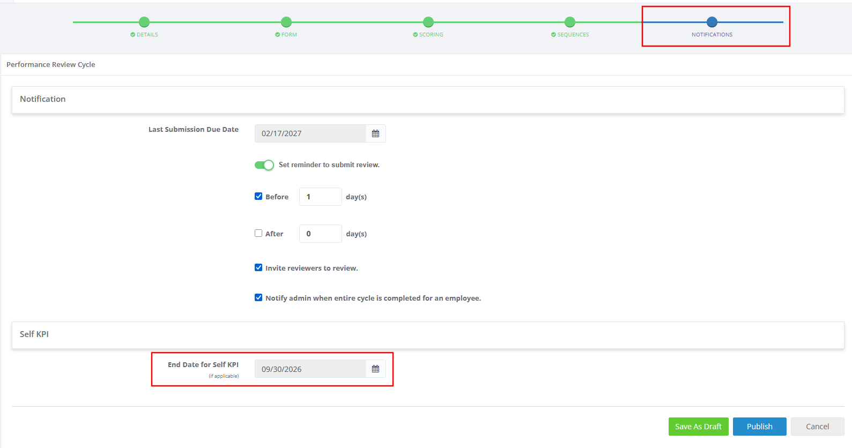The image size is (852, 448).
Task: Open calendar for End Date for Self KPI
Action: pyautogui.click(x=375, y=369)
